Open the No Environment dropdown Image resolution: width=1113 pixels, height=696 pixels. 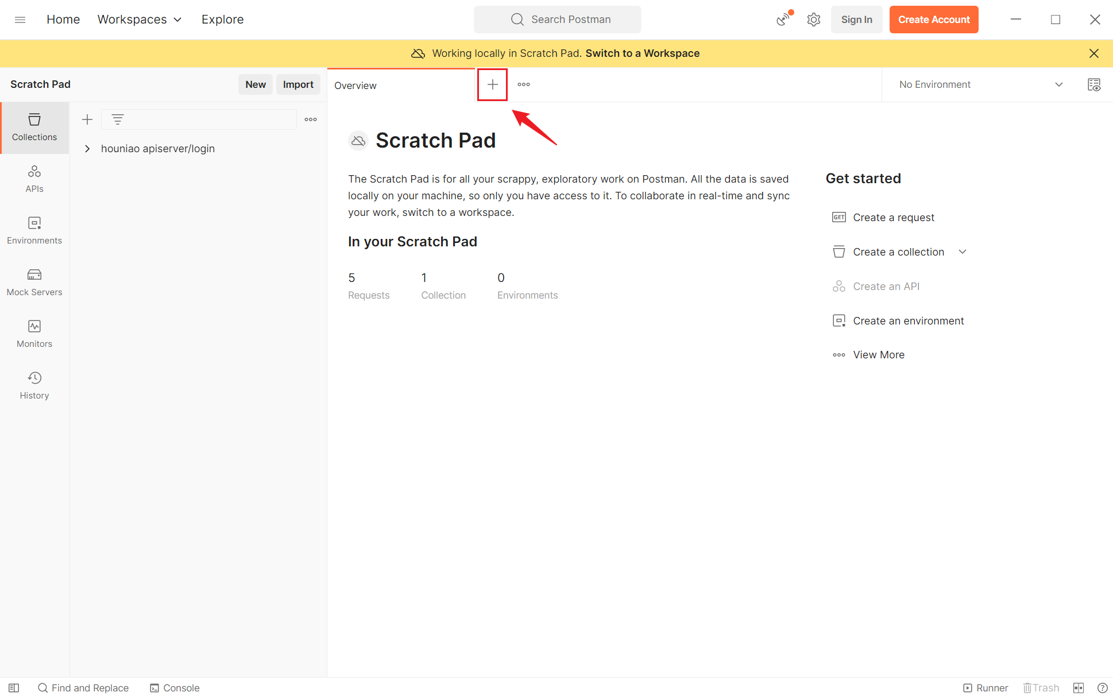980,84
